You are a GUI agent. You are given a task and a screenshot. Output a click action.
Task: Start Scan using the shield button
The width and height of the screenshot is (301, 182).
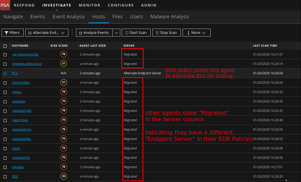[136, 33]
